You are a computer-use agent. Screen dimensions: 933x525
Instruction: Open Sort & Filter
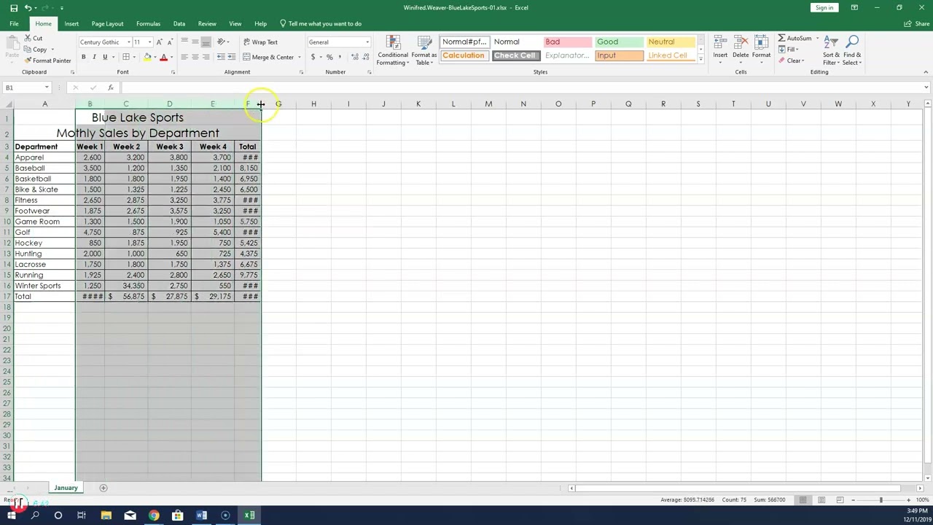[831, 50]
